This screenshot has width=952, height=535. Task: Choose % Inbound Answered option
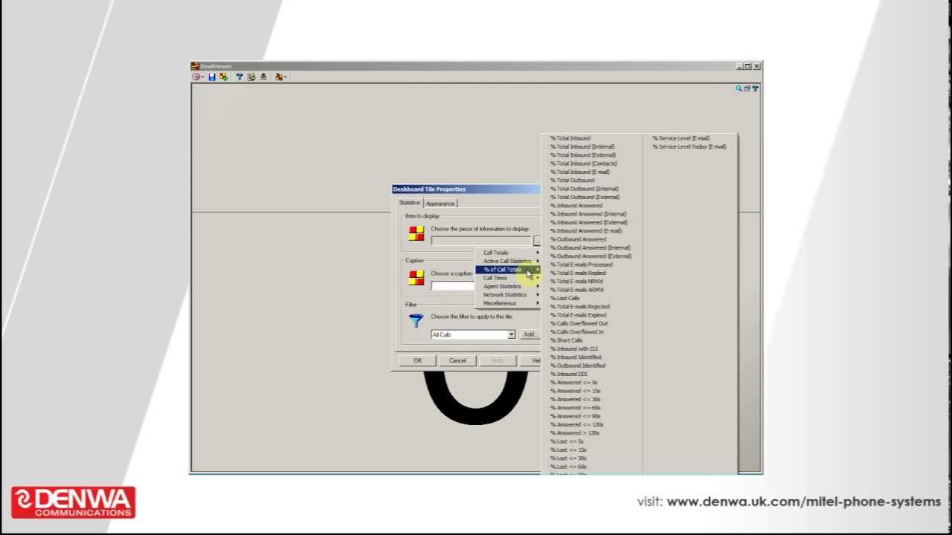coord(576,205)
